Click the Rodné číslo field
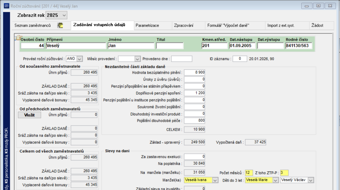The width and height of the screenshot is (340, 190). click(x=299, y=46)
